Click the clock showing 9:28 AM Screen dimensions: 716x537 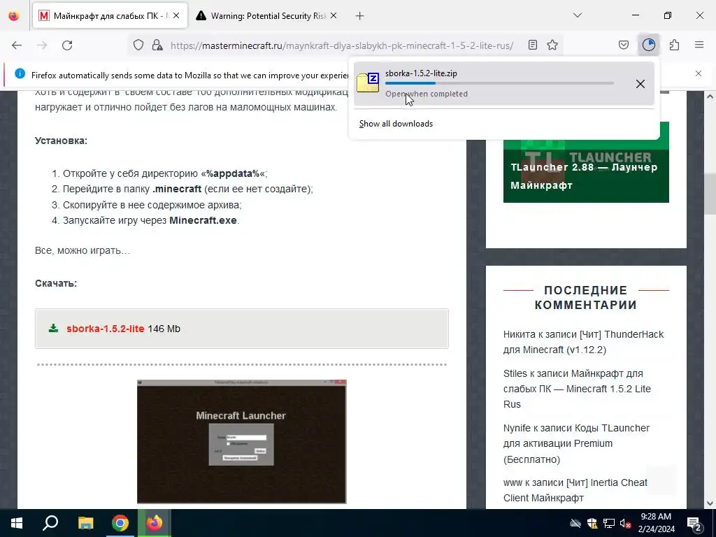coord(656,523)
